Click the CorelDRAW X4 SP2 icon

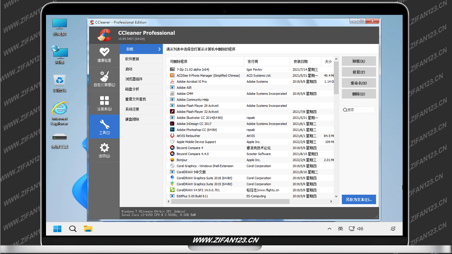point(172,190)
